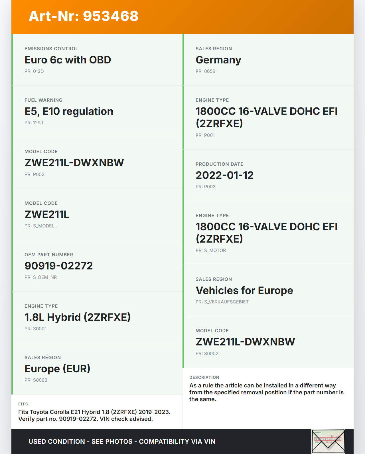Viewport: 365px width, 454px height.
Task: Click the Germany sales region value
Action: coord(218,60)
